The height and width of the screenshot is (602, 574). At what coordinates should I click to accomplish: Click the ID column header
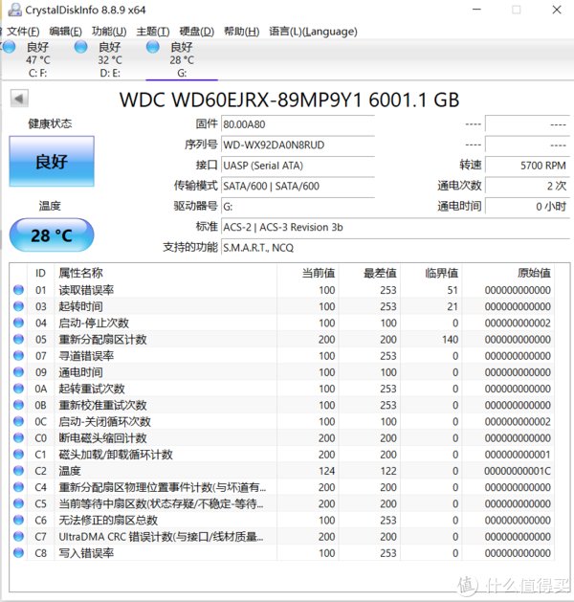click(x=41, y=273)
